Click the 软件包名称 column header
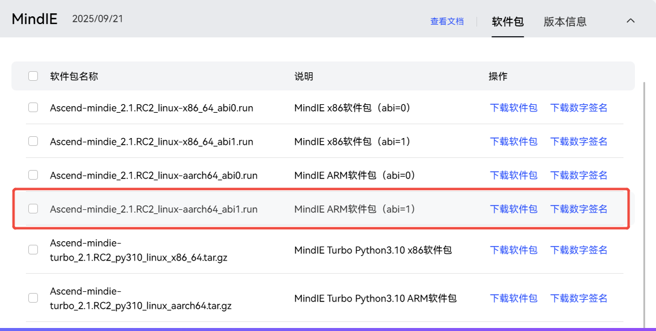The image size is (656, 331). click(x=74, y=76)
